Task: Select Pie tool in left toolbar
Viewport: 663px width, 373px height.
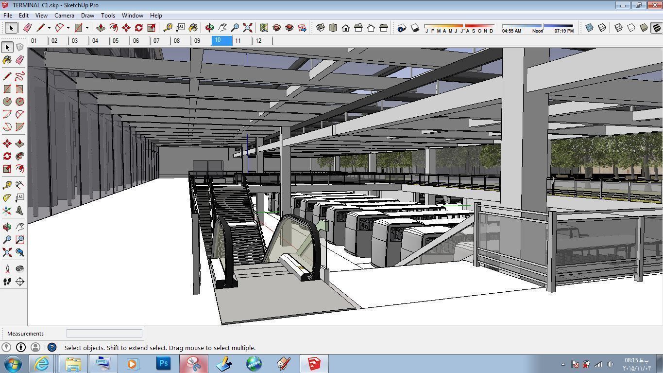Action: [x=20, y=127]
